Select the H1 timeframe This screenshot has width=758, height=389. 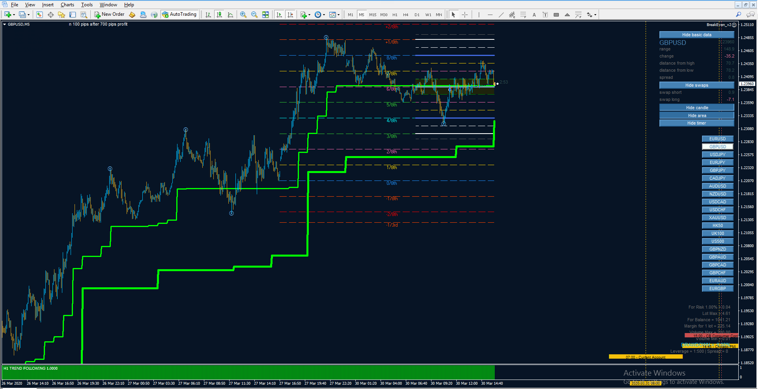click(x=395, y=15)
